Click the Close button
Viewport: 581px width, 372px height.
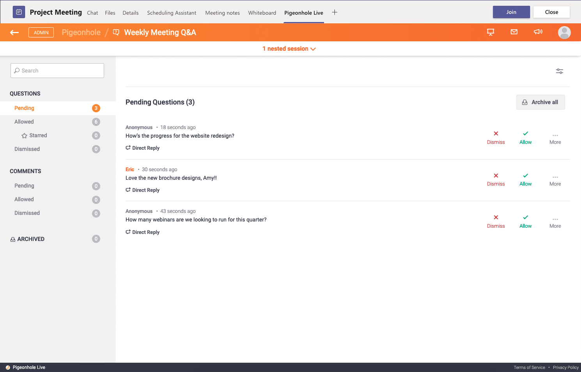coord(551,12)
